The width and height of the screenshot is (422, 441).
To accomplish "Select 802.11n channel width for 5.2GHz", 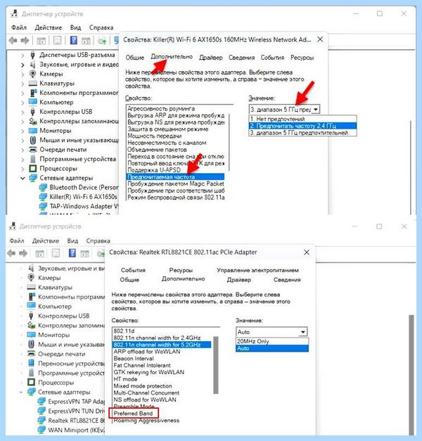I will [162, 345].
